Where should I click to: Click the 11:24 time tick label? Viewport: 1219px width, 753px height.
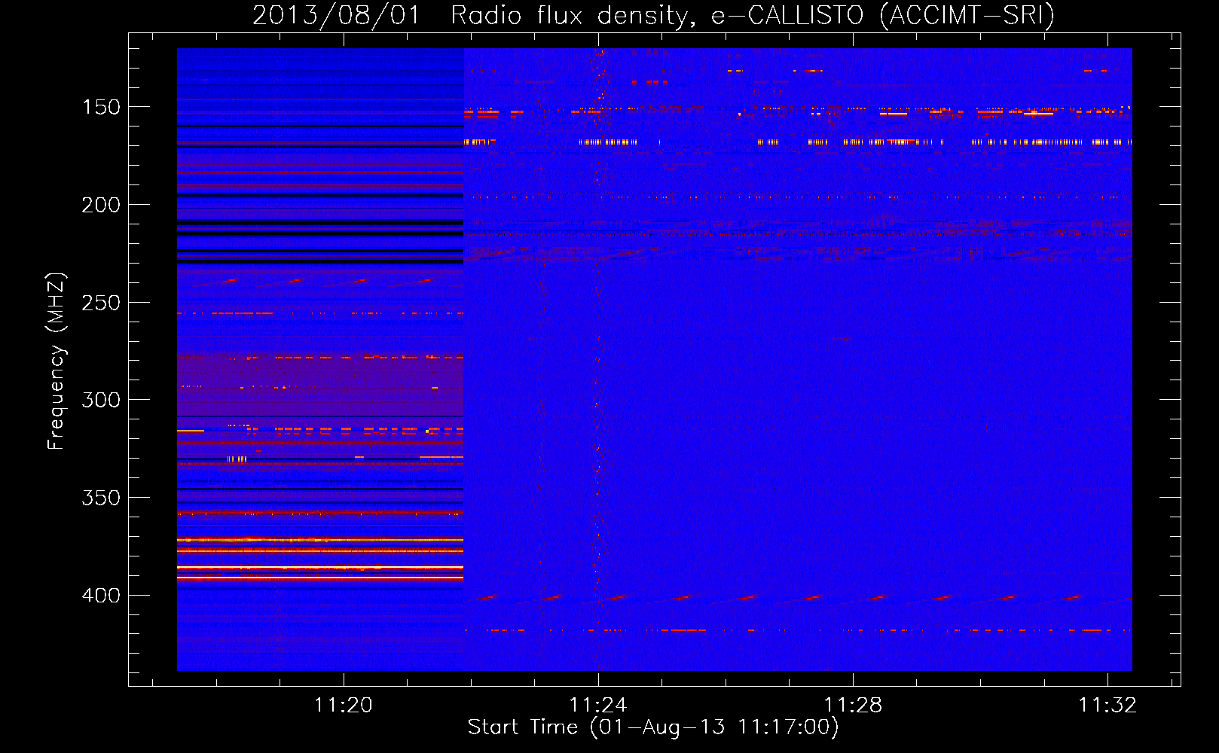click(598, 706)
